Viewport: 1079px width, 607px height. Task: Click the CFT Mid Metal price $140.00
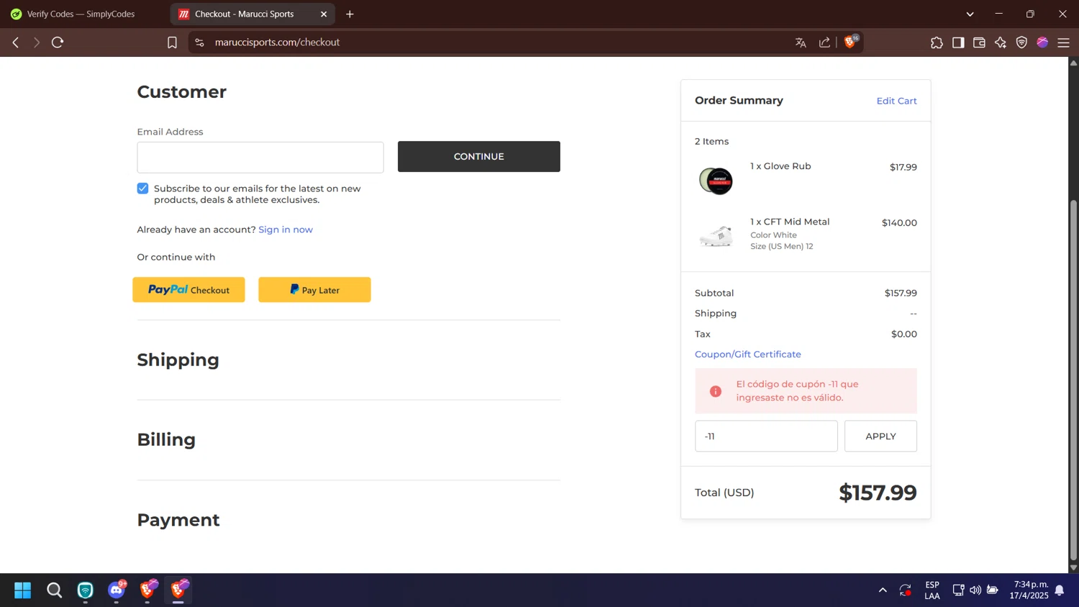coord(899,223)
